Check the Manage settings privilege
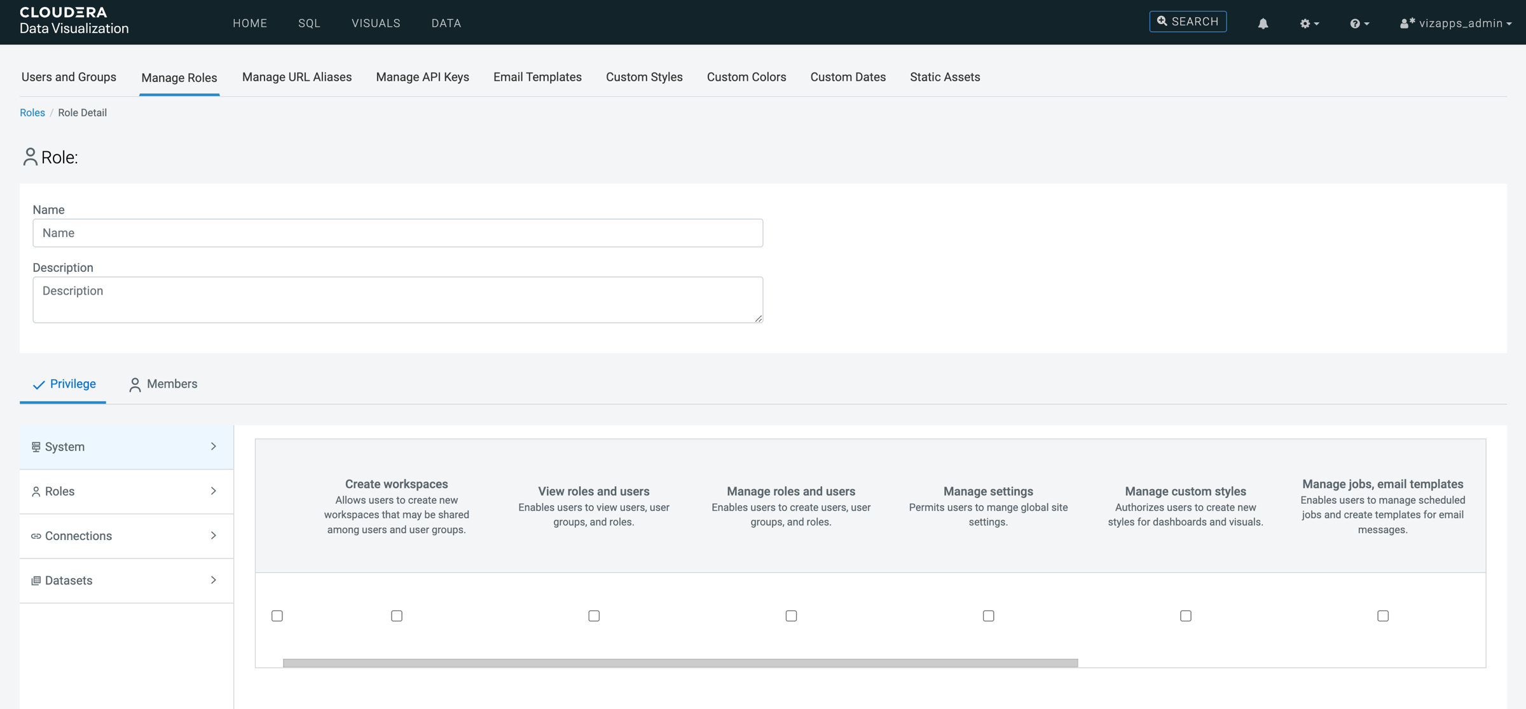1526x709 pixels. coord(988,616)
